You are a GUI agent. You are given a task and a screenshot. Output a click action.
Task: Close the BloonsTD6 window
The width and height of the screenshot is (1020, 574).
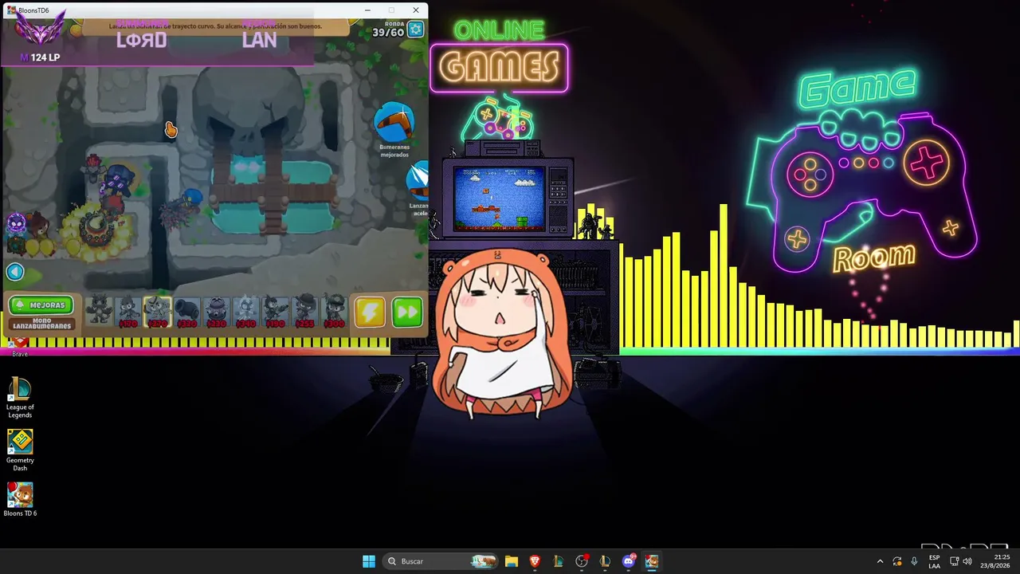[x=416, y=10]
